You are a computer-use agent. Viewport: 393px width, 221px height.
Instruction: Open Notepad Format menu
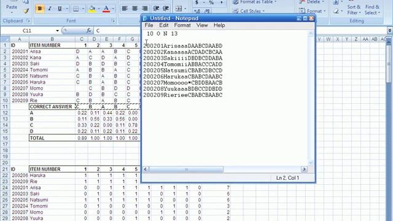click(x=182, y=25)
